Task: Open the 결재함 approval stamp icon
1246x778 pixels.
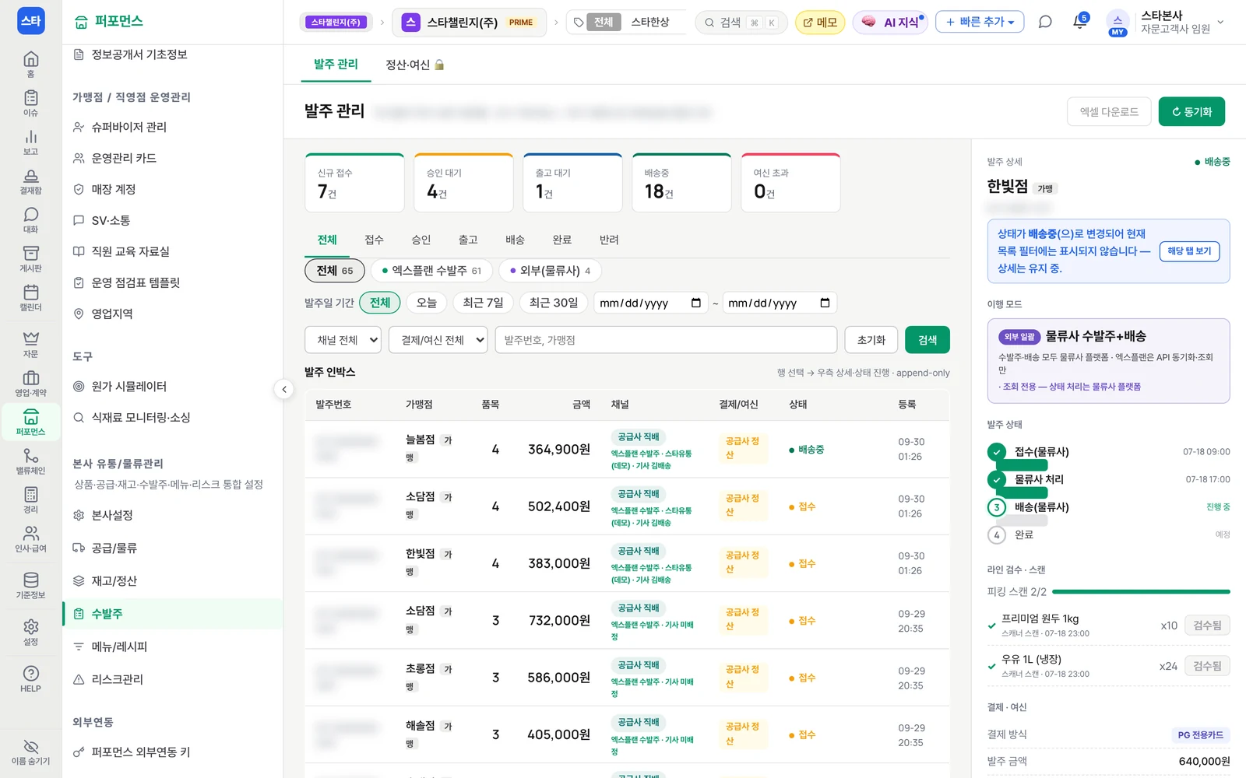Action: coord(30,180)
